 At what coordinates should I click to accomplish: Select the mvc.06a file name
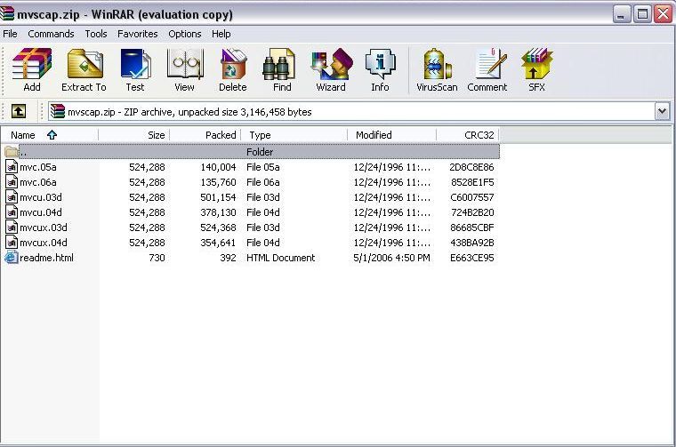(x=38, y=182)
